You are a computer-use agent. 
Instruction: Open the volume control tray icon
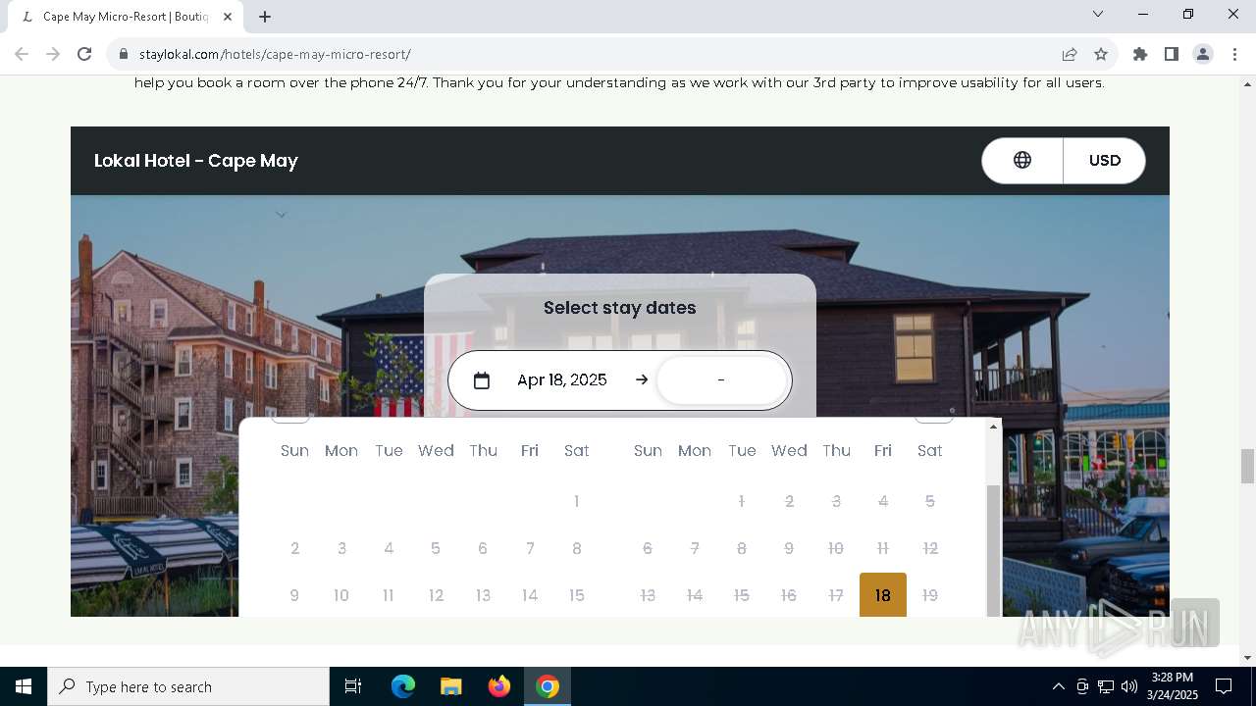pos(1129,686)
